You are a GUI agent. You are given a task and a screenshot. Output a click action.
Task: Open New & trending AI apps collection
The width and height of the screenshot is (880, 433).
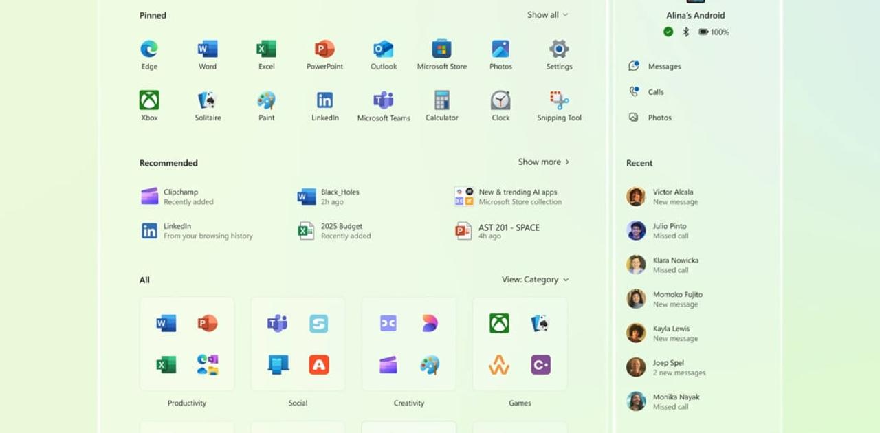(x=508, y=197)
